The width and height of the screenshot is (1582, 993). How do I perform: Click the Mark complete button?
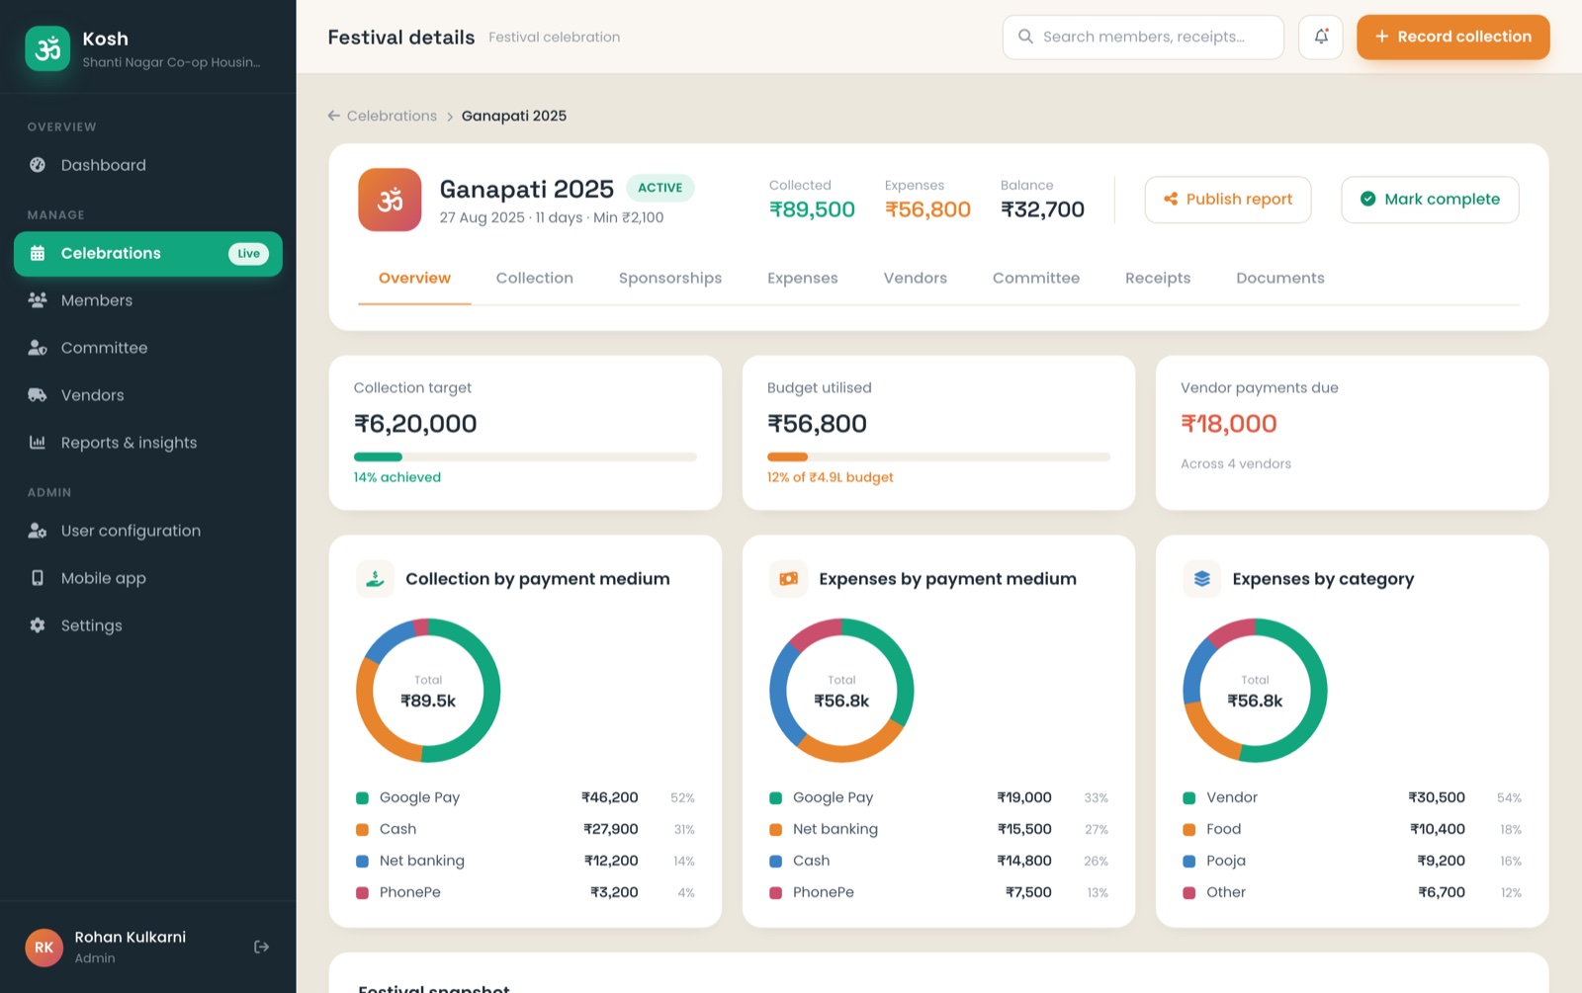point(1430,200)
